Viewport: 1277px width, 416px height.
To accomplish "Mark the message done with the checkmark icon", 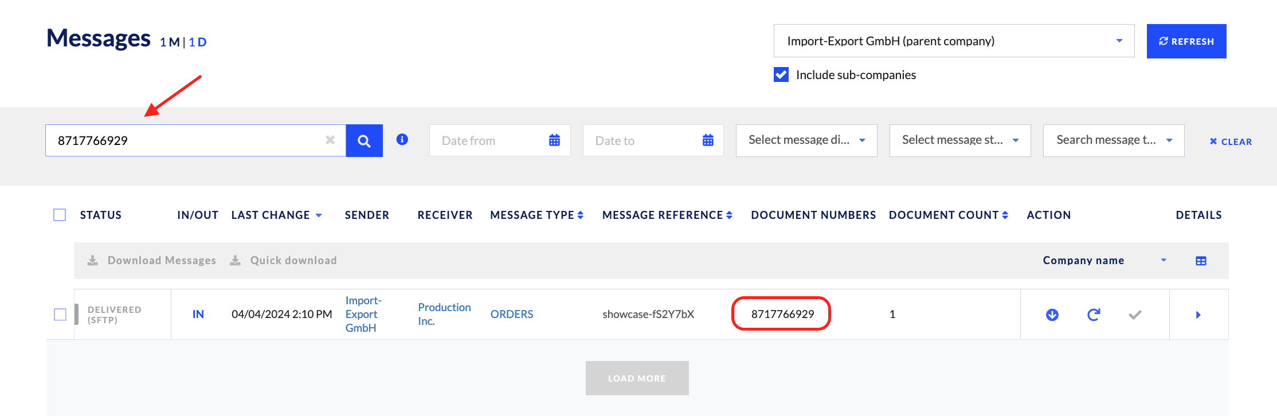I will (x=1135, y=315).
